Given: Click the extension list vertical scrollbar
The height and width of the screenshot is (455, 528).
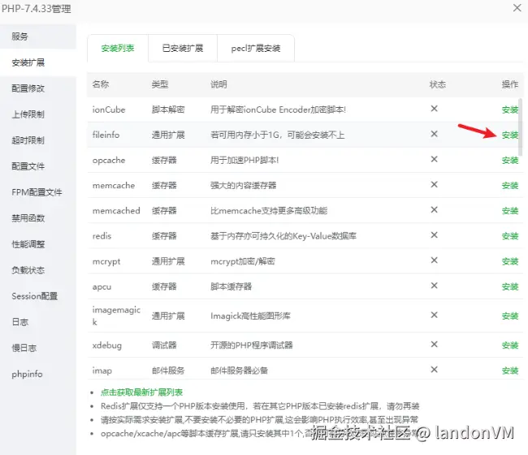Looking at the screenshot, I should coord(520,128).
